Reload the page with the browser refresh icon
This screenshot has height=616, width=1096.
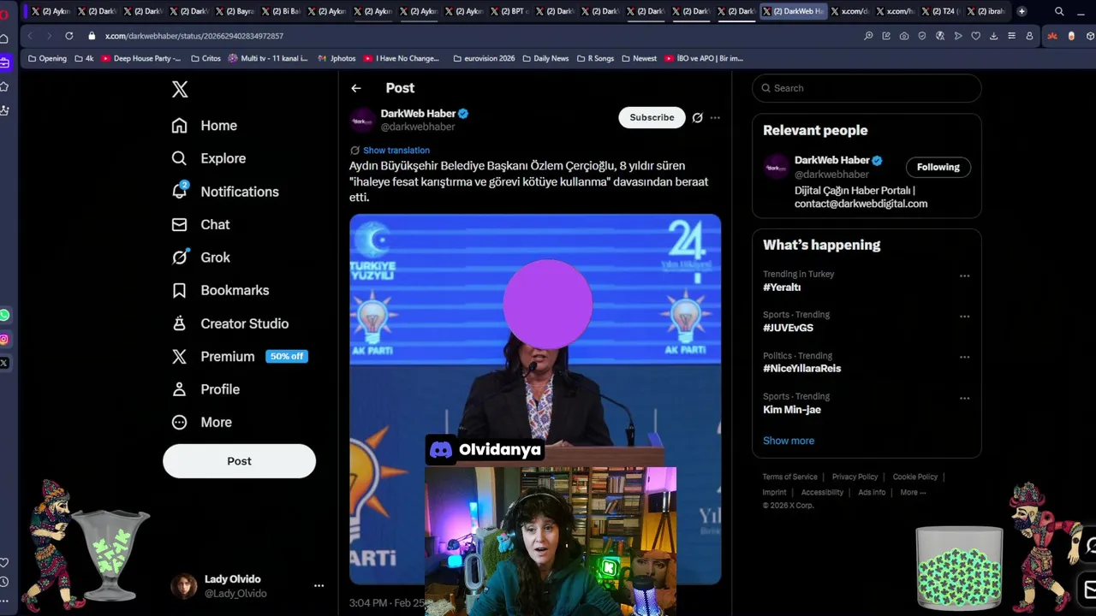69,36
